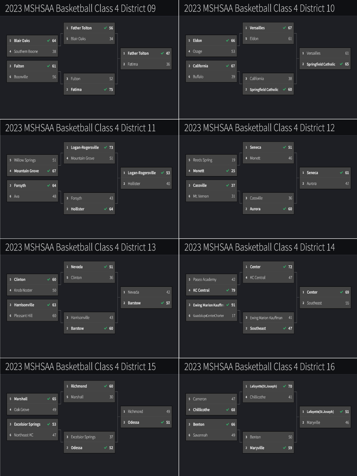The image size is (357, 476).
Task: Click the checkmark next to Odessa's 51 score
Action: [162, 422]
